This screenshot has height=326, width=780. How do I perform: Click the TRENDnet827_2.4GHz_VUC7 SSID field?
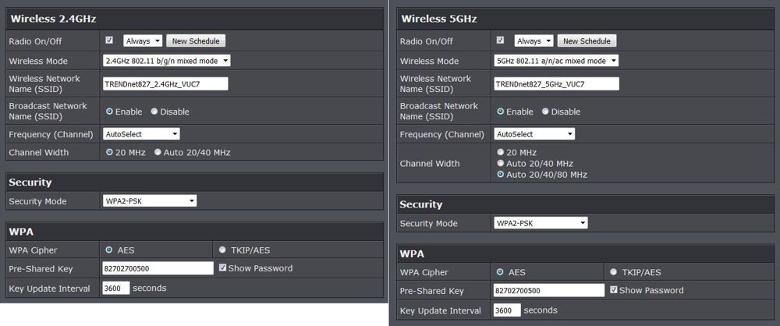coord(165,84)
